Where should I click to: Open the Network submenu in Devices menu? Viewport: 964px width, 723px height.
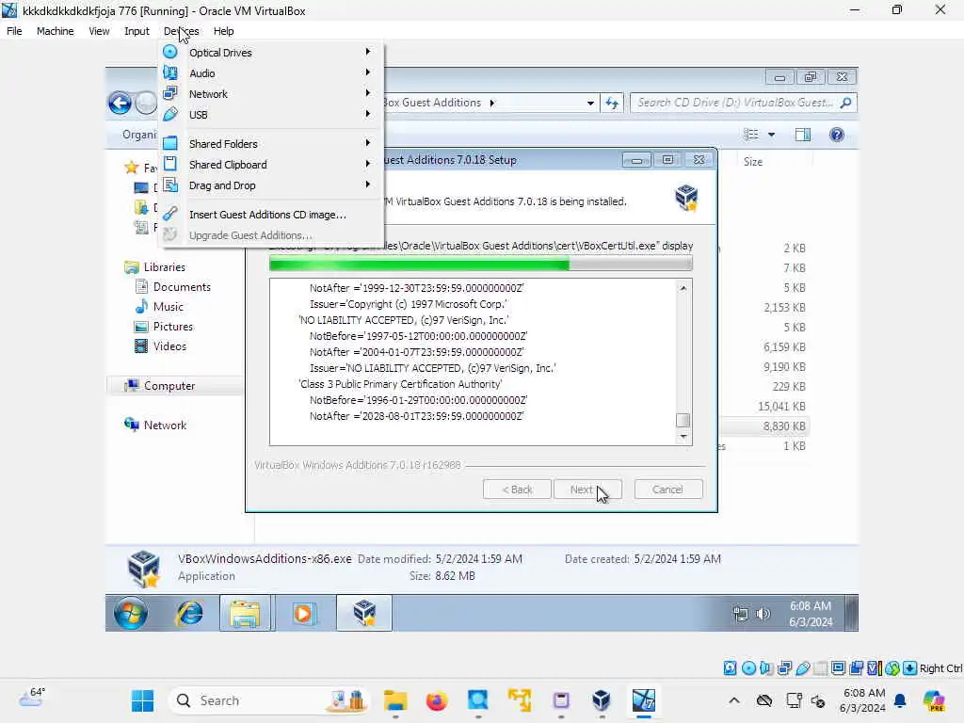point(270,94)
